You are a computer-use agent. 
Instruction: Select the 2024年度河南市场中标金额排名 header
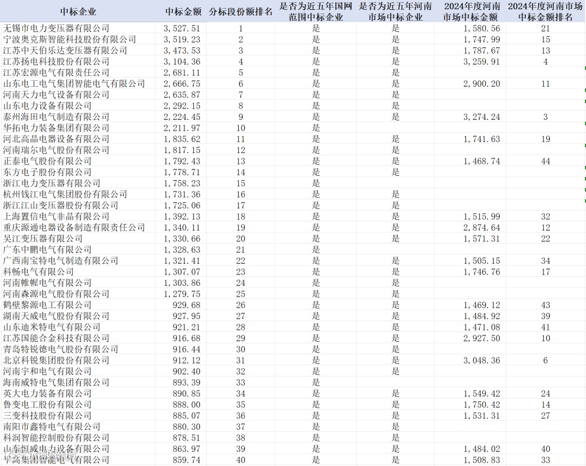tap(545, 11)
